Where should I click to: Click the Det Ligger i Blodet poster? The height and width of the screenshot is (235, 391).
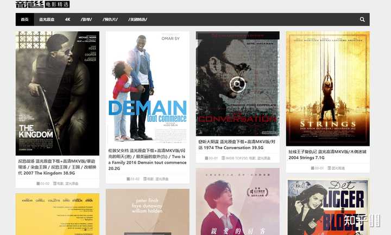[327, 207]
